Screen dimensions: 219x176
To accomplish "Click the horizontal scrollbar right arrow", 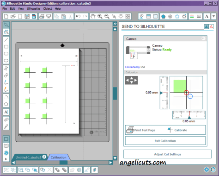I will [x=110, y=163].
